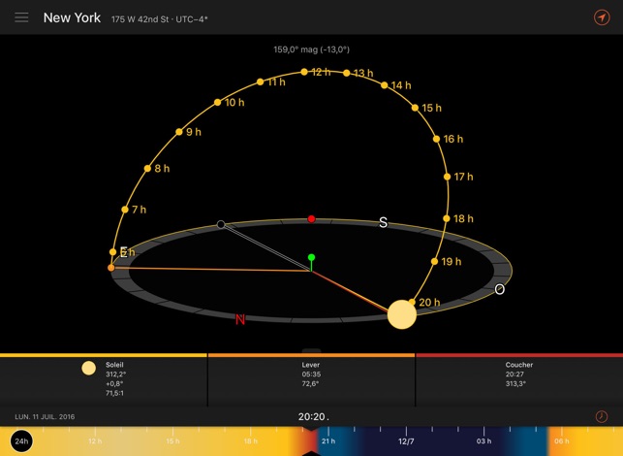Jump to 21 h on the timeline

[x=328, y=440]
